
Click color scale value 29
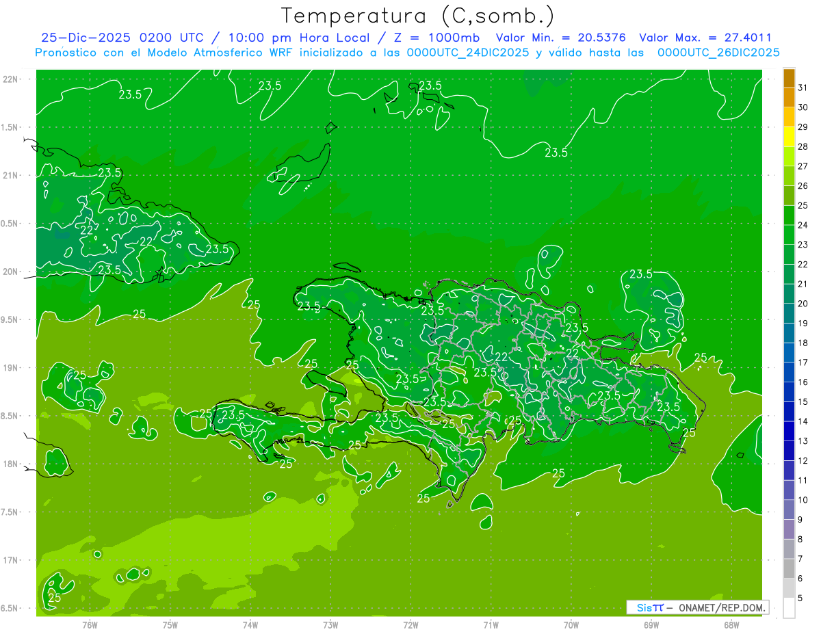(x=803, y=127)
